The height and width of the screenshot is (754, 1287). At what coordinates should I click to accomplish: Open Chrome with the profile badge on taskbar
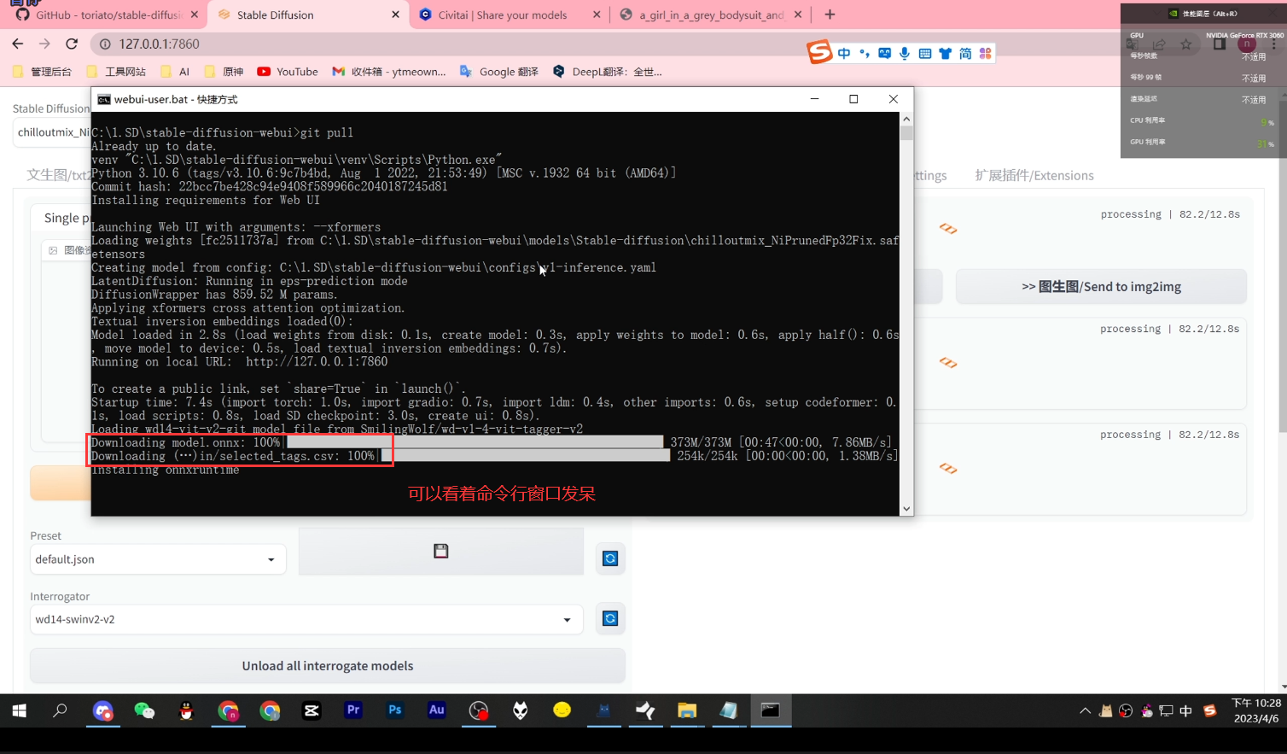[228, 710]
